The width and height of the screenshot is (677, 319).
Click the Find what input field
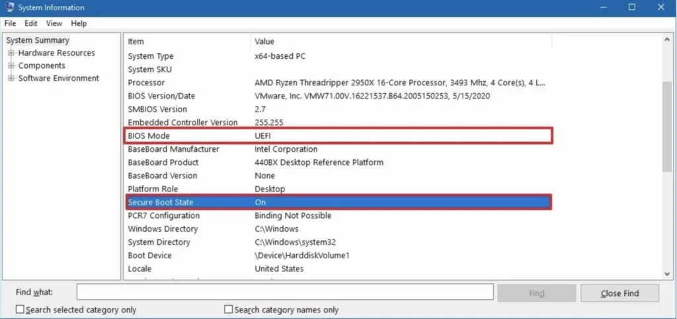coord(285,292)
